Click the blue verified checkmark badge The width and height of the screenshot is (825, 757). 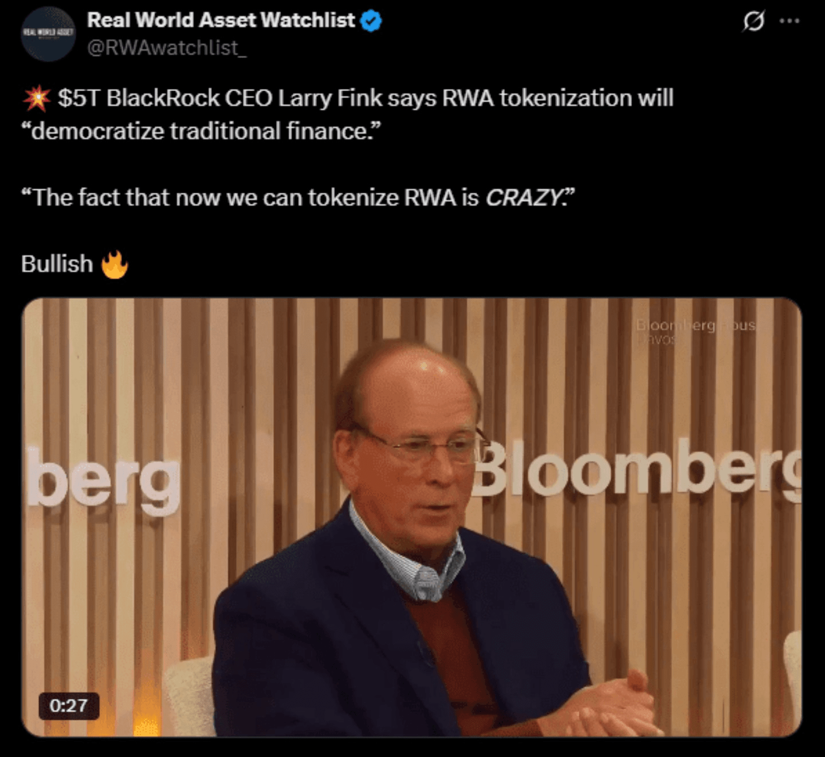(371, 21)
